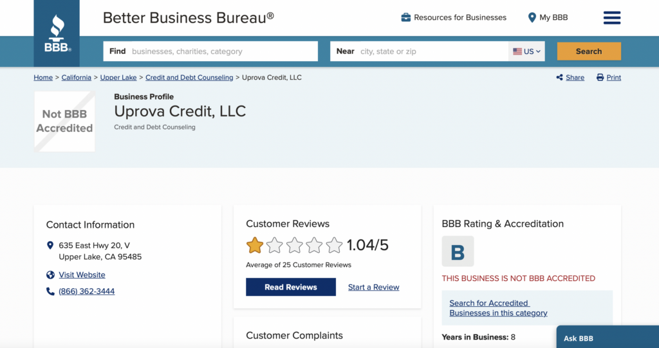659x348 pixels.
Task: Go to California in the breadcrumb
Action: click(76, 77)
